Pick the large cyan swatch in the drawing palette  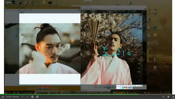[123, 88]
